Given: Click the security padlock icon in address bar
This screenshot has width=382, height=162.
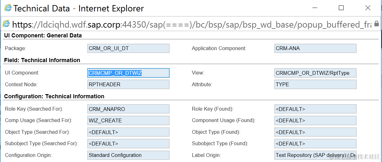Looking at the screenshot, I should pos(377,24).
